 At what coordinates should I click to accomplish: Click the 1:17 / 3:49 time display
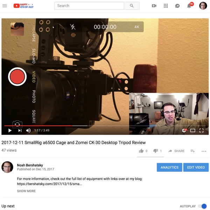tap(42, 130)
